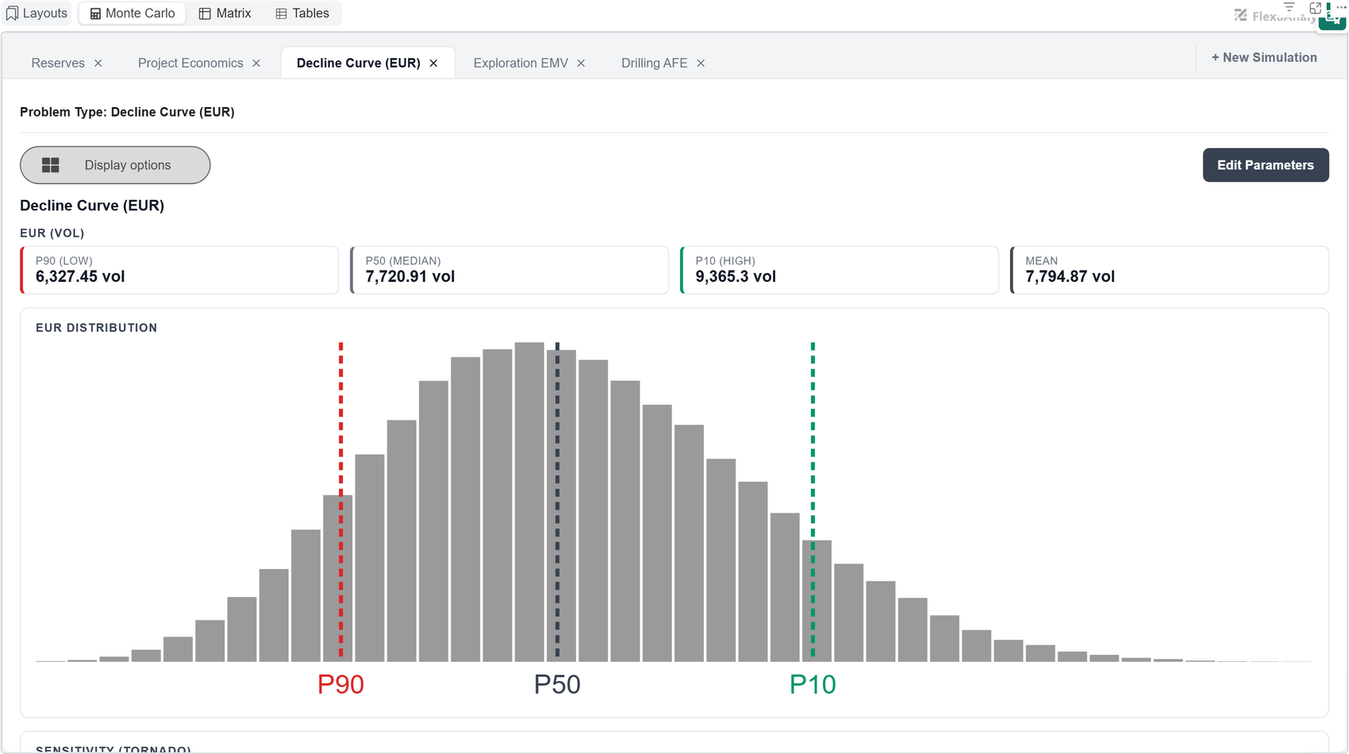
Task: Expand the Display options panel
Action: pos(115,165)
